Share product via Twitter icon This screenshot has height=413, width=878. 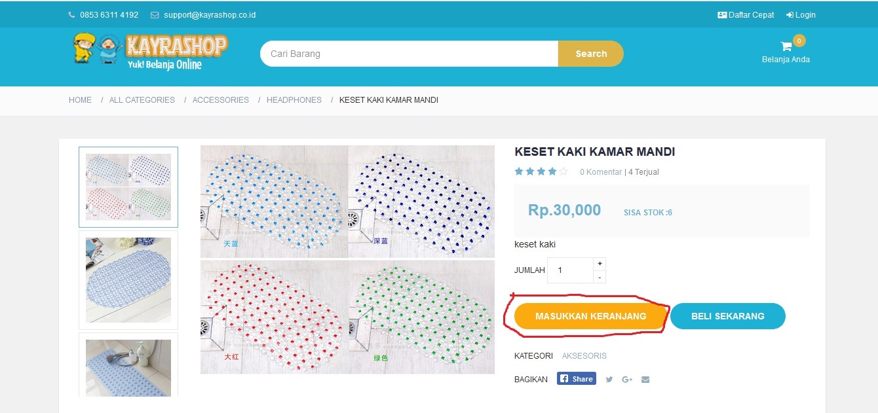click(609, 380)
